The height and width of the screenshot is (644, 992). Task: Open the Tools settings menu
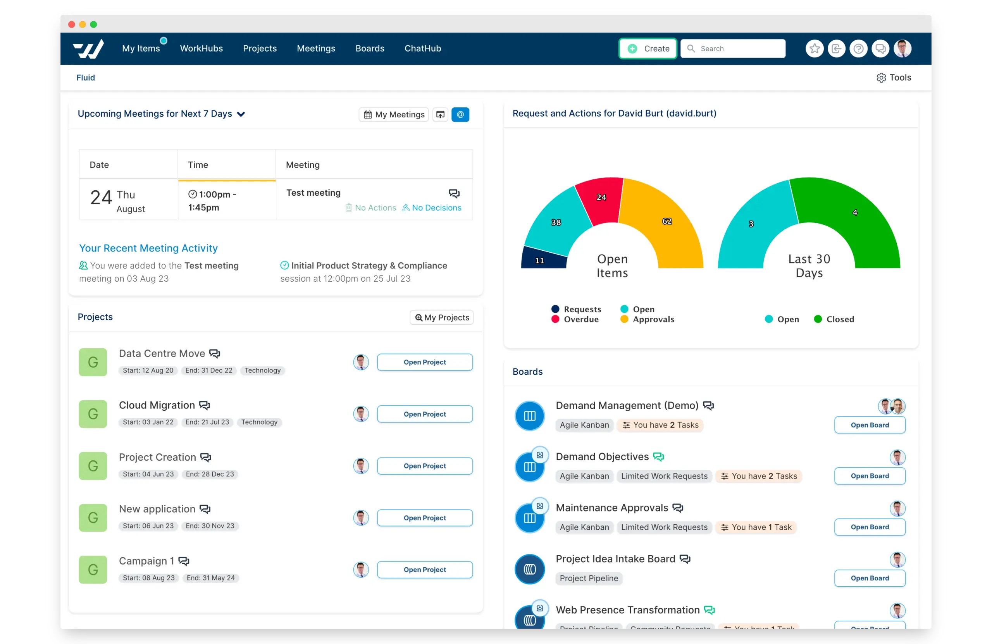(894, 77)
